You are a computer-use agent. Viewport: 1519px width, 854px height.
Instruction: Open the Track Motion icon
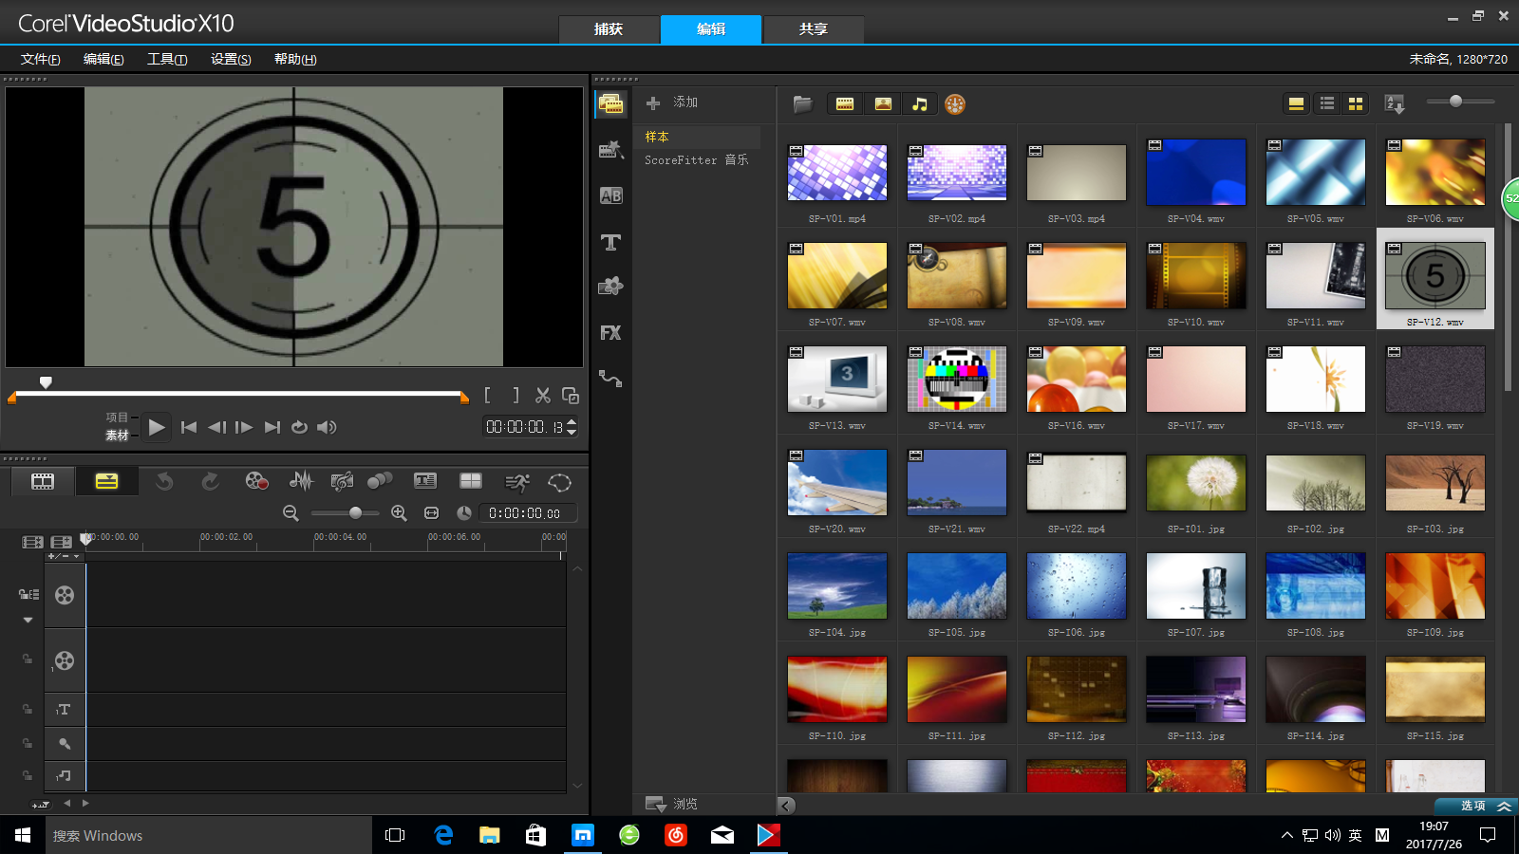[x=380, y=482]
